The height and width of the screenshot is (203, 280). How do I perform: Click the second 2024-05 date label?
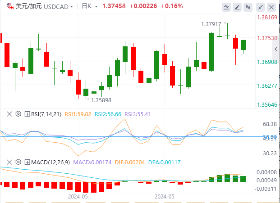165,197
